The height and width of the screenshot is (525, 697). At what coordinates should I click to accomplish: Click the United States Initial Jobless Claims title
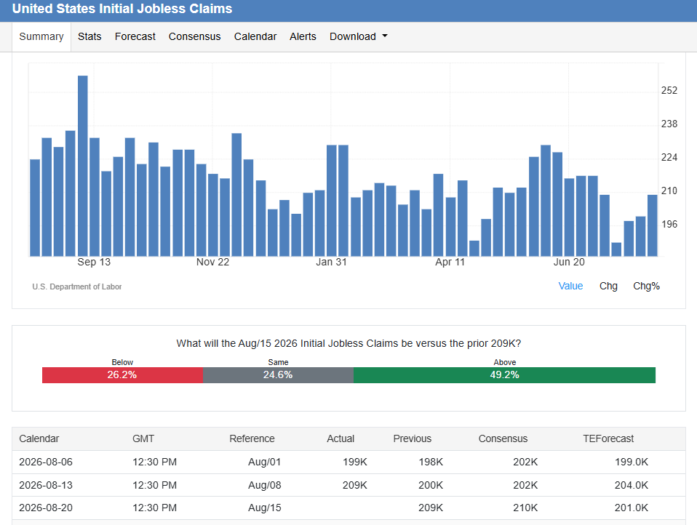click(x=122, y=9)
